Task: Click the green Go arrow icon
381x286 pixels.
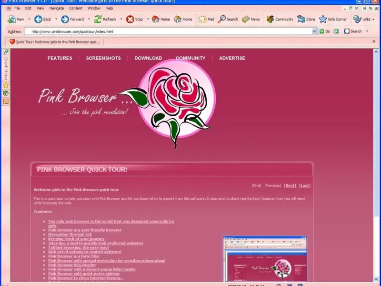Action: (321, 31)
